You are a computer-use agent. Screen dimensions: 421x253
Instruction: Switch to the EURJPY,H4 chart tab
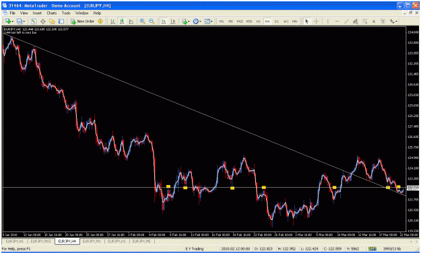point(67,242)
